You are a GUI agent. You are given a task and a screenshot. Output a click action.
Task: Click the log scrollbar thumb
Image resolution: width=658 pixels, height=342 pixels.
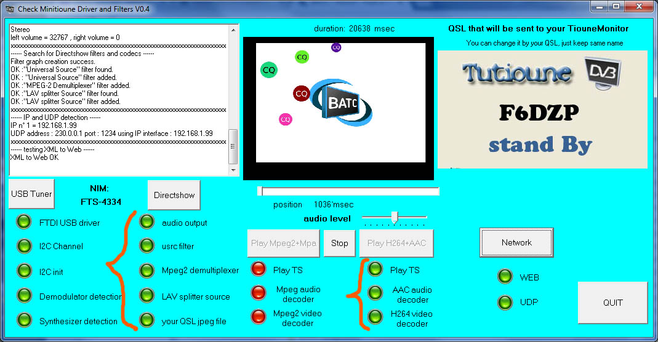233,146
